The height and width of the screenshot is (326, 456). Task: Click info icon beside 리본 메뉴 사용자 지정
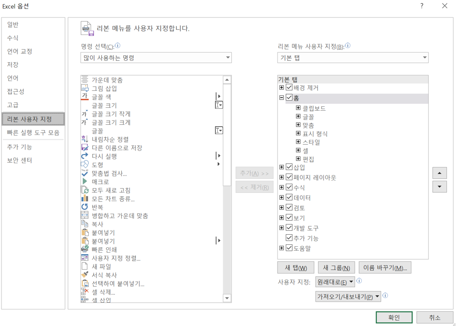tap(347, 46)
